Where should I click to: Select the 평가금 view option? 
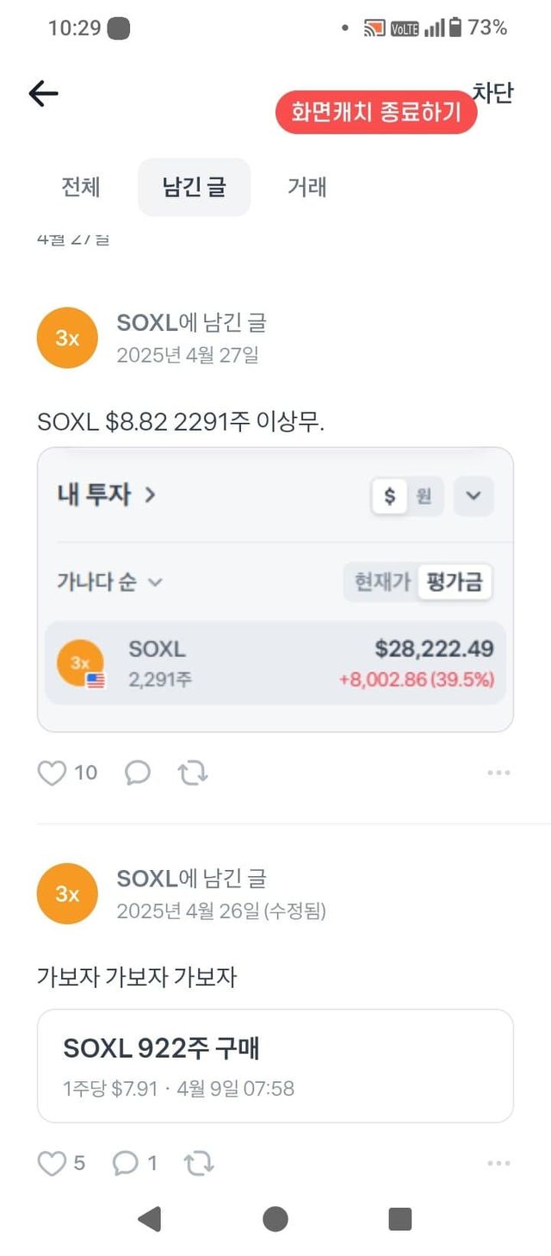454,582
